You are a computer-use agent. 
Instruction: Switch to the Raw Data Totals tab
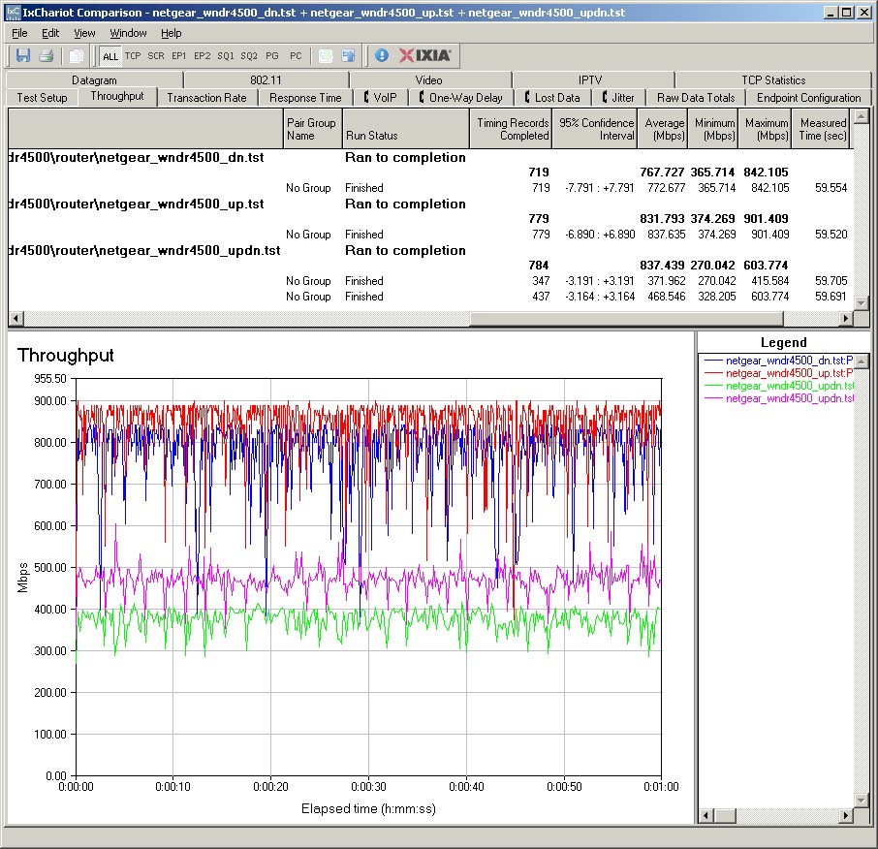[x=696, y=98]
